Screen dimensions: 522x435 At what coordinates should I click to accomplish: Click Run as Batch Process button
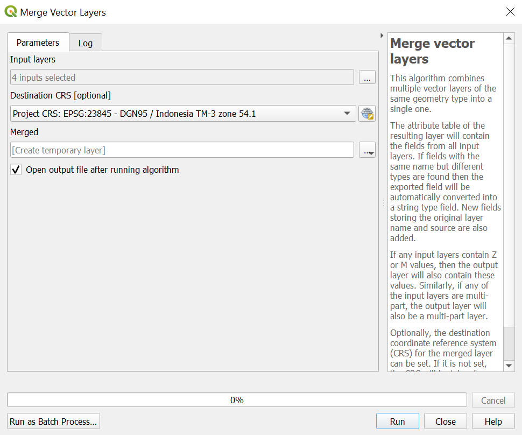pyautogui.click(x=54, y=422)
